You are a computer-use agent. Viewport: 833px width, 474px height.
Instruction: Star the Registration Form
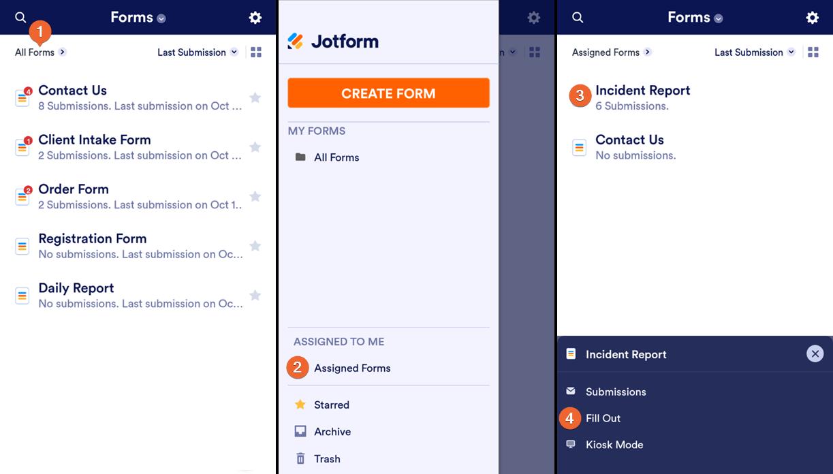pos(255,246)
